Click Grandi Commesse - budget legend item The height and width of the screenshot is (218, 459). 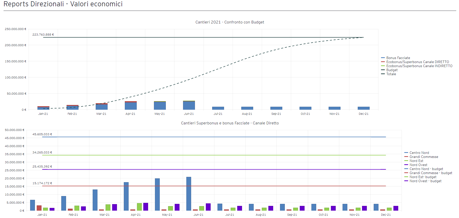pos(431,173)
